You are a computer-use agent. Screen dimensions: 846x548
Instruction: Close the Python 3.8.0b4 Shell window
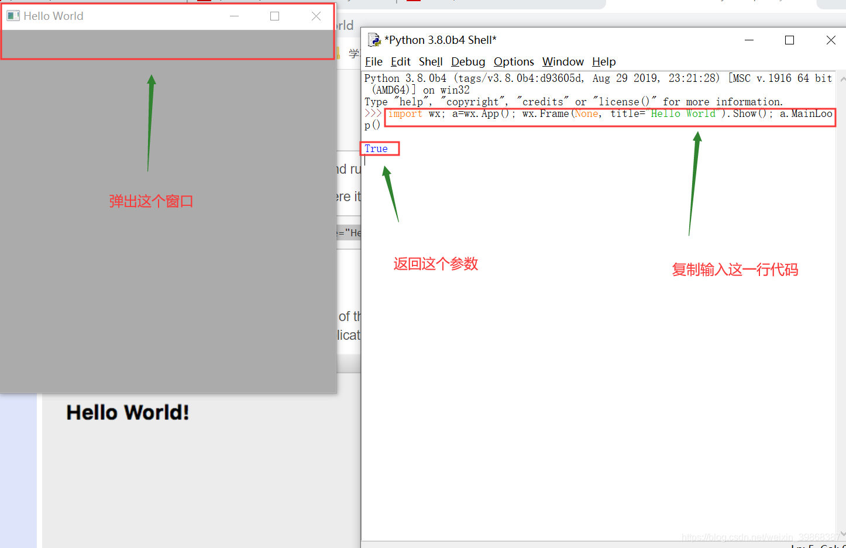click(x=831, y=40)
